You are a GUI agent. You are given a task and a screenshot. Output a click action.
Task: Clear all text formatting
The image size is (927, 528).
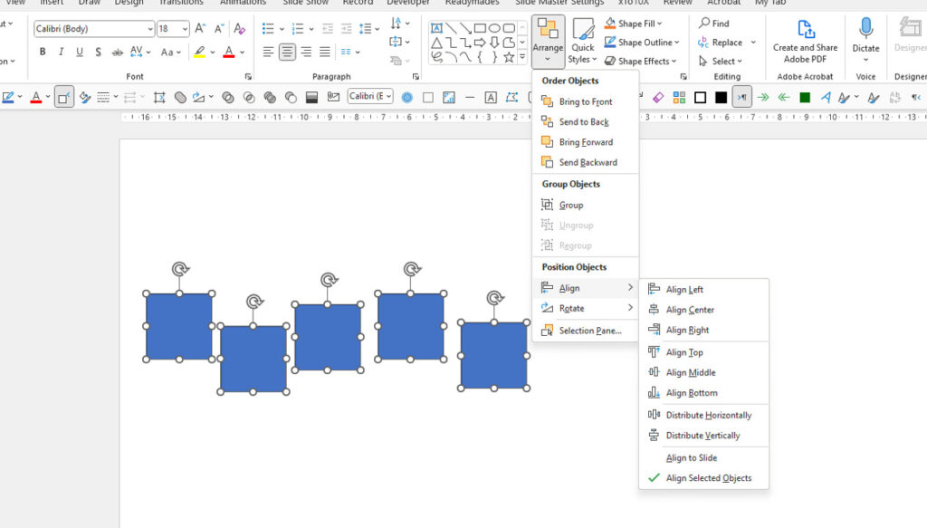point(240,28)
